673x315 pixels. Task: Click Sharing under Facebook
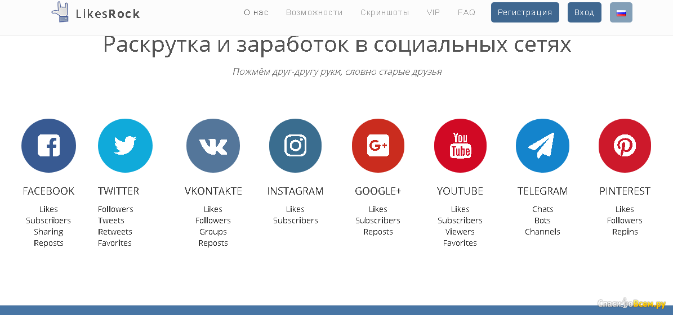click(48, 232)
